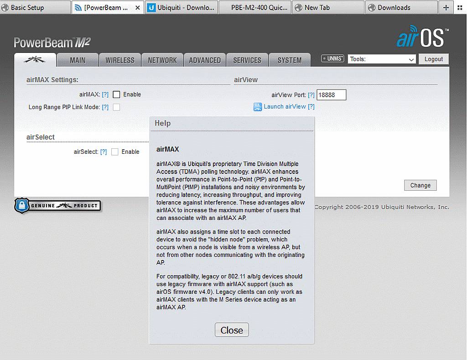The height and width of the screenshot is (360, 467).
Task: Open airMAX help question mark link
Action: pos(105,94)
